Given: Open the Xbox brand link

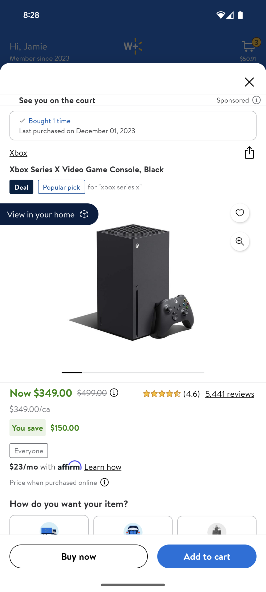Looking at the screenshot, I should pyautogui.click(x=18, y=153).
